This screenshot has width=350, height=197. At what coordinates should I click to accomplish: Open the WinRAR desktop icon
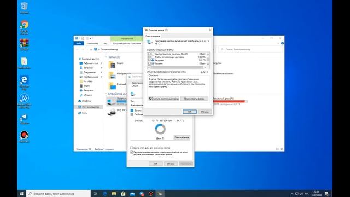click(24, 44)
